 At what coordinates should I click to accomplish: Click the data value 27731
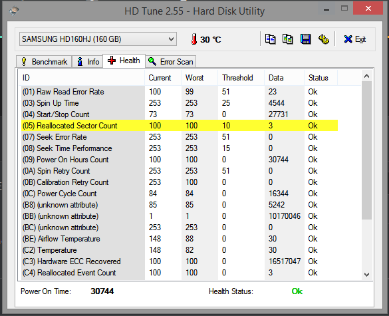278,114
